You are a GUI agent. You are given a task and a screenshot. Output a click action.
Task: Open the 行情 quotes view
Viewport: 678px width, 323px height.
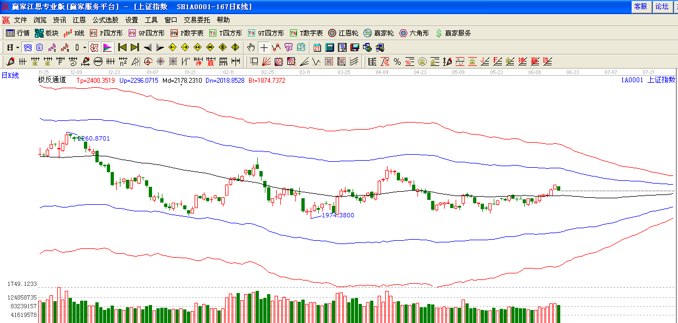click(x=17, y=33)
